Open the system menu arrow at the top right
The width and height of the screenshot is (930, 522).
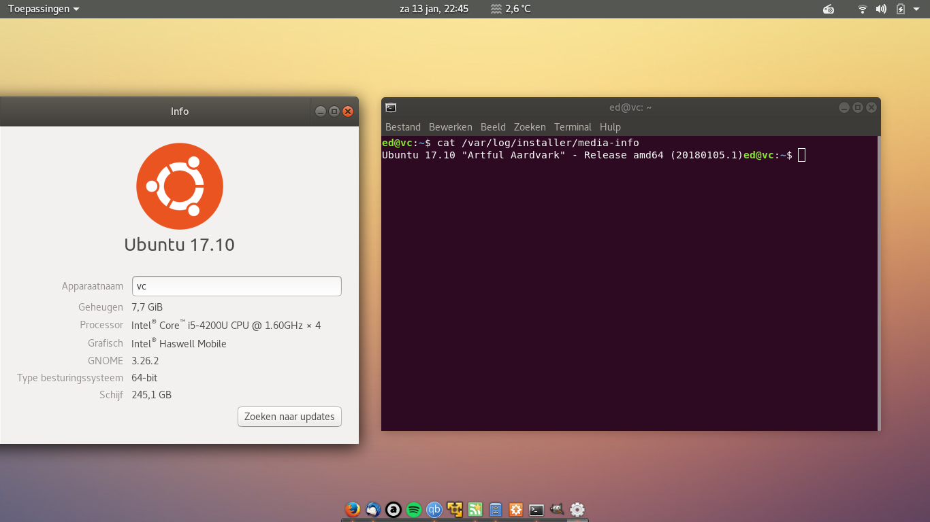point(916,9)
